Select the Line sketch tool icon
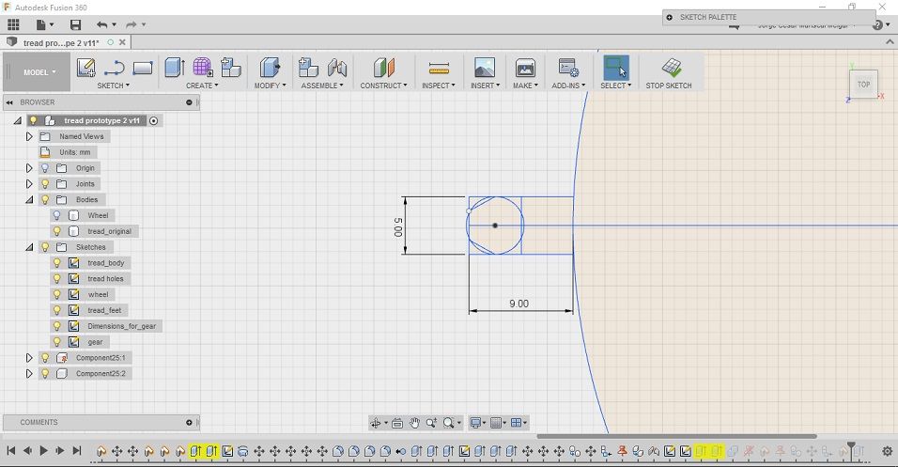 (115, 69)
